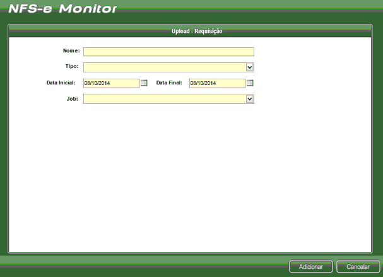The height and width of the screenshot is (277, 383).
Task: Click the NFS-e Monitor logo
Action: (62, 9)
